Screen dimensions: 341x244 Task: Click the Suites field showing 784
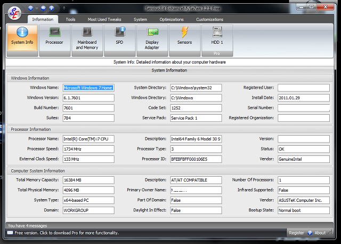pyautogui.click(x=88, y=118)
